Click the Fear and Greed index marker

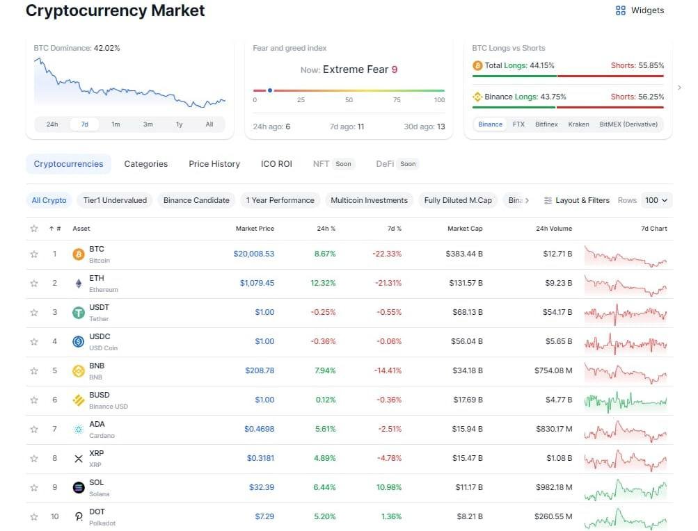pyautogui.click(x=270, y=90)
